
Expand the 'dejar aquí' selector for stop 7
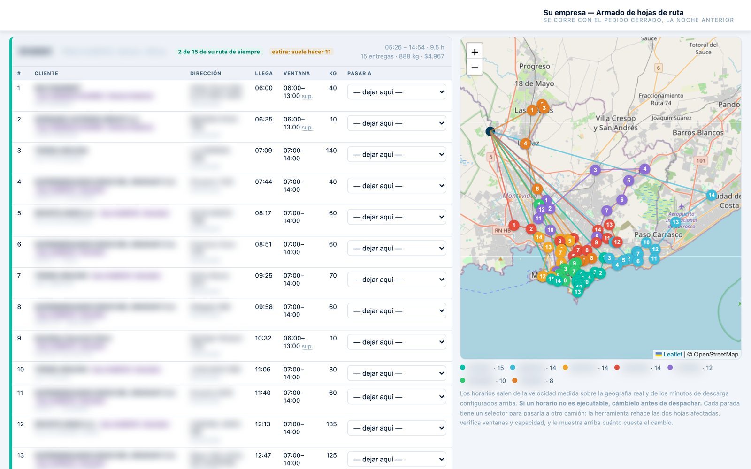[397, 280]
